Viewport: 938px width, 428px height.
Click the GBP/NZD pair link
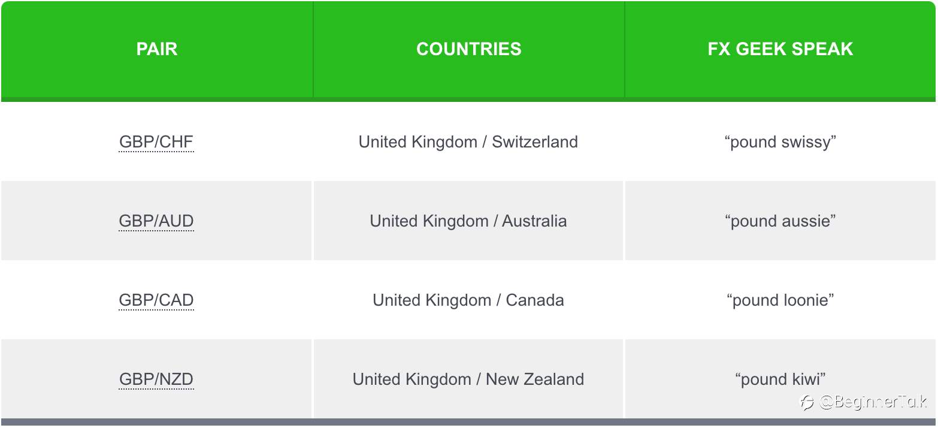[156, 379]
